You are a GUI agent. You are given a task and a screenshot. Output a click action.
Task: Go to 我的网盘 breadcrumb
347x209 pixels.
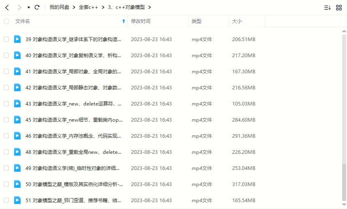point(59,7)
